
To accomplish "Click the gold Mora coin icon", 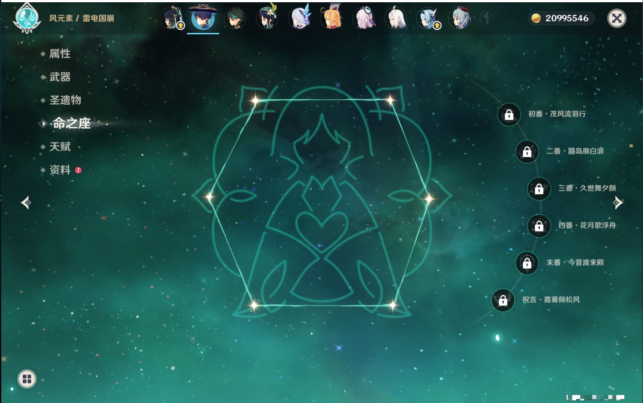I will click(536, 18).
